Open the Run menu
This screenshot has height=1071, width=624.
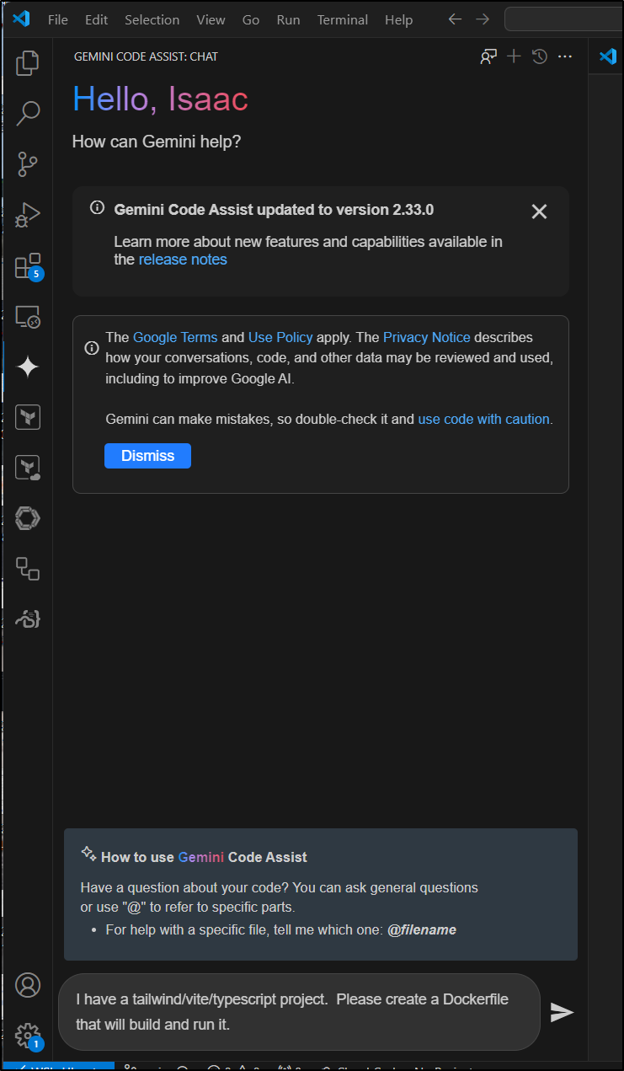(288, 19)
